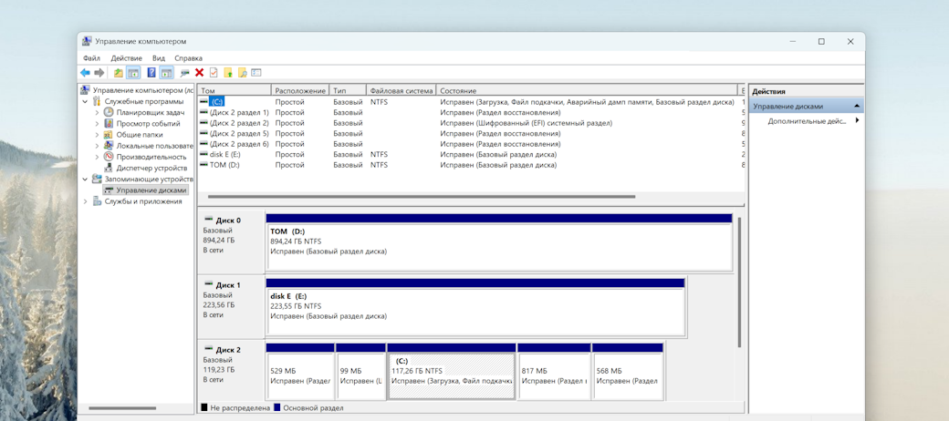This screenshot has width=949, height=421.
Task: Open the Справка menu
Action: (188, 58)
